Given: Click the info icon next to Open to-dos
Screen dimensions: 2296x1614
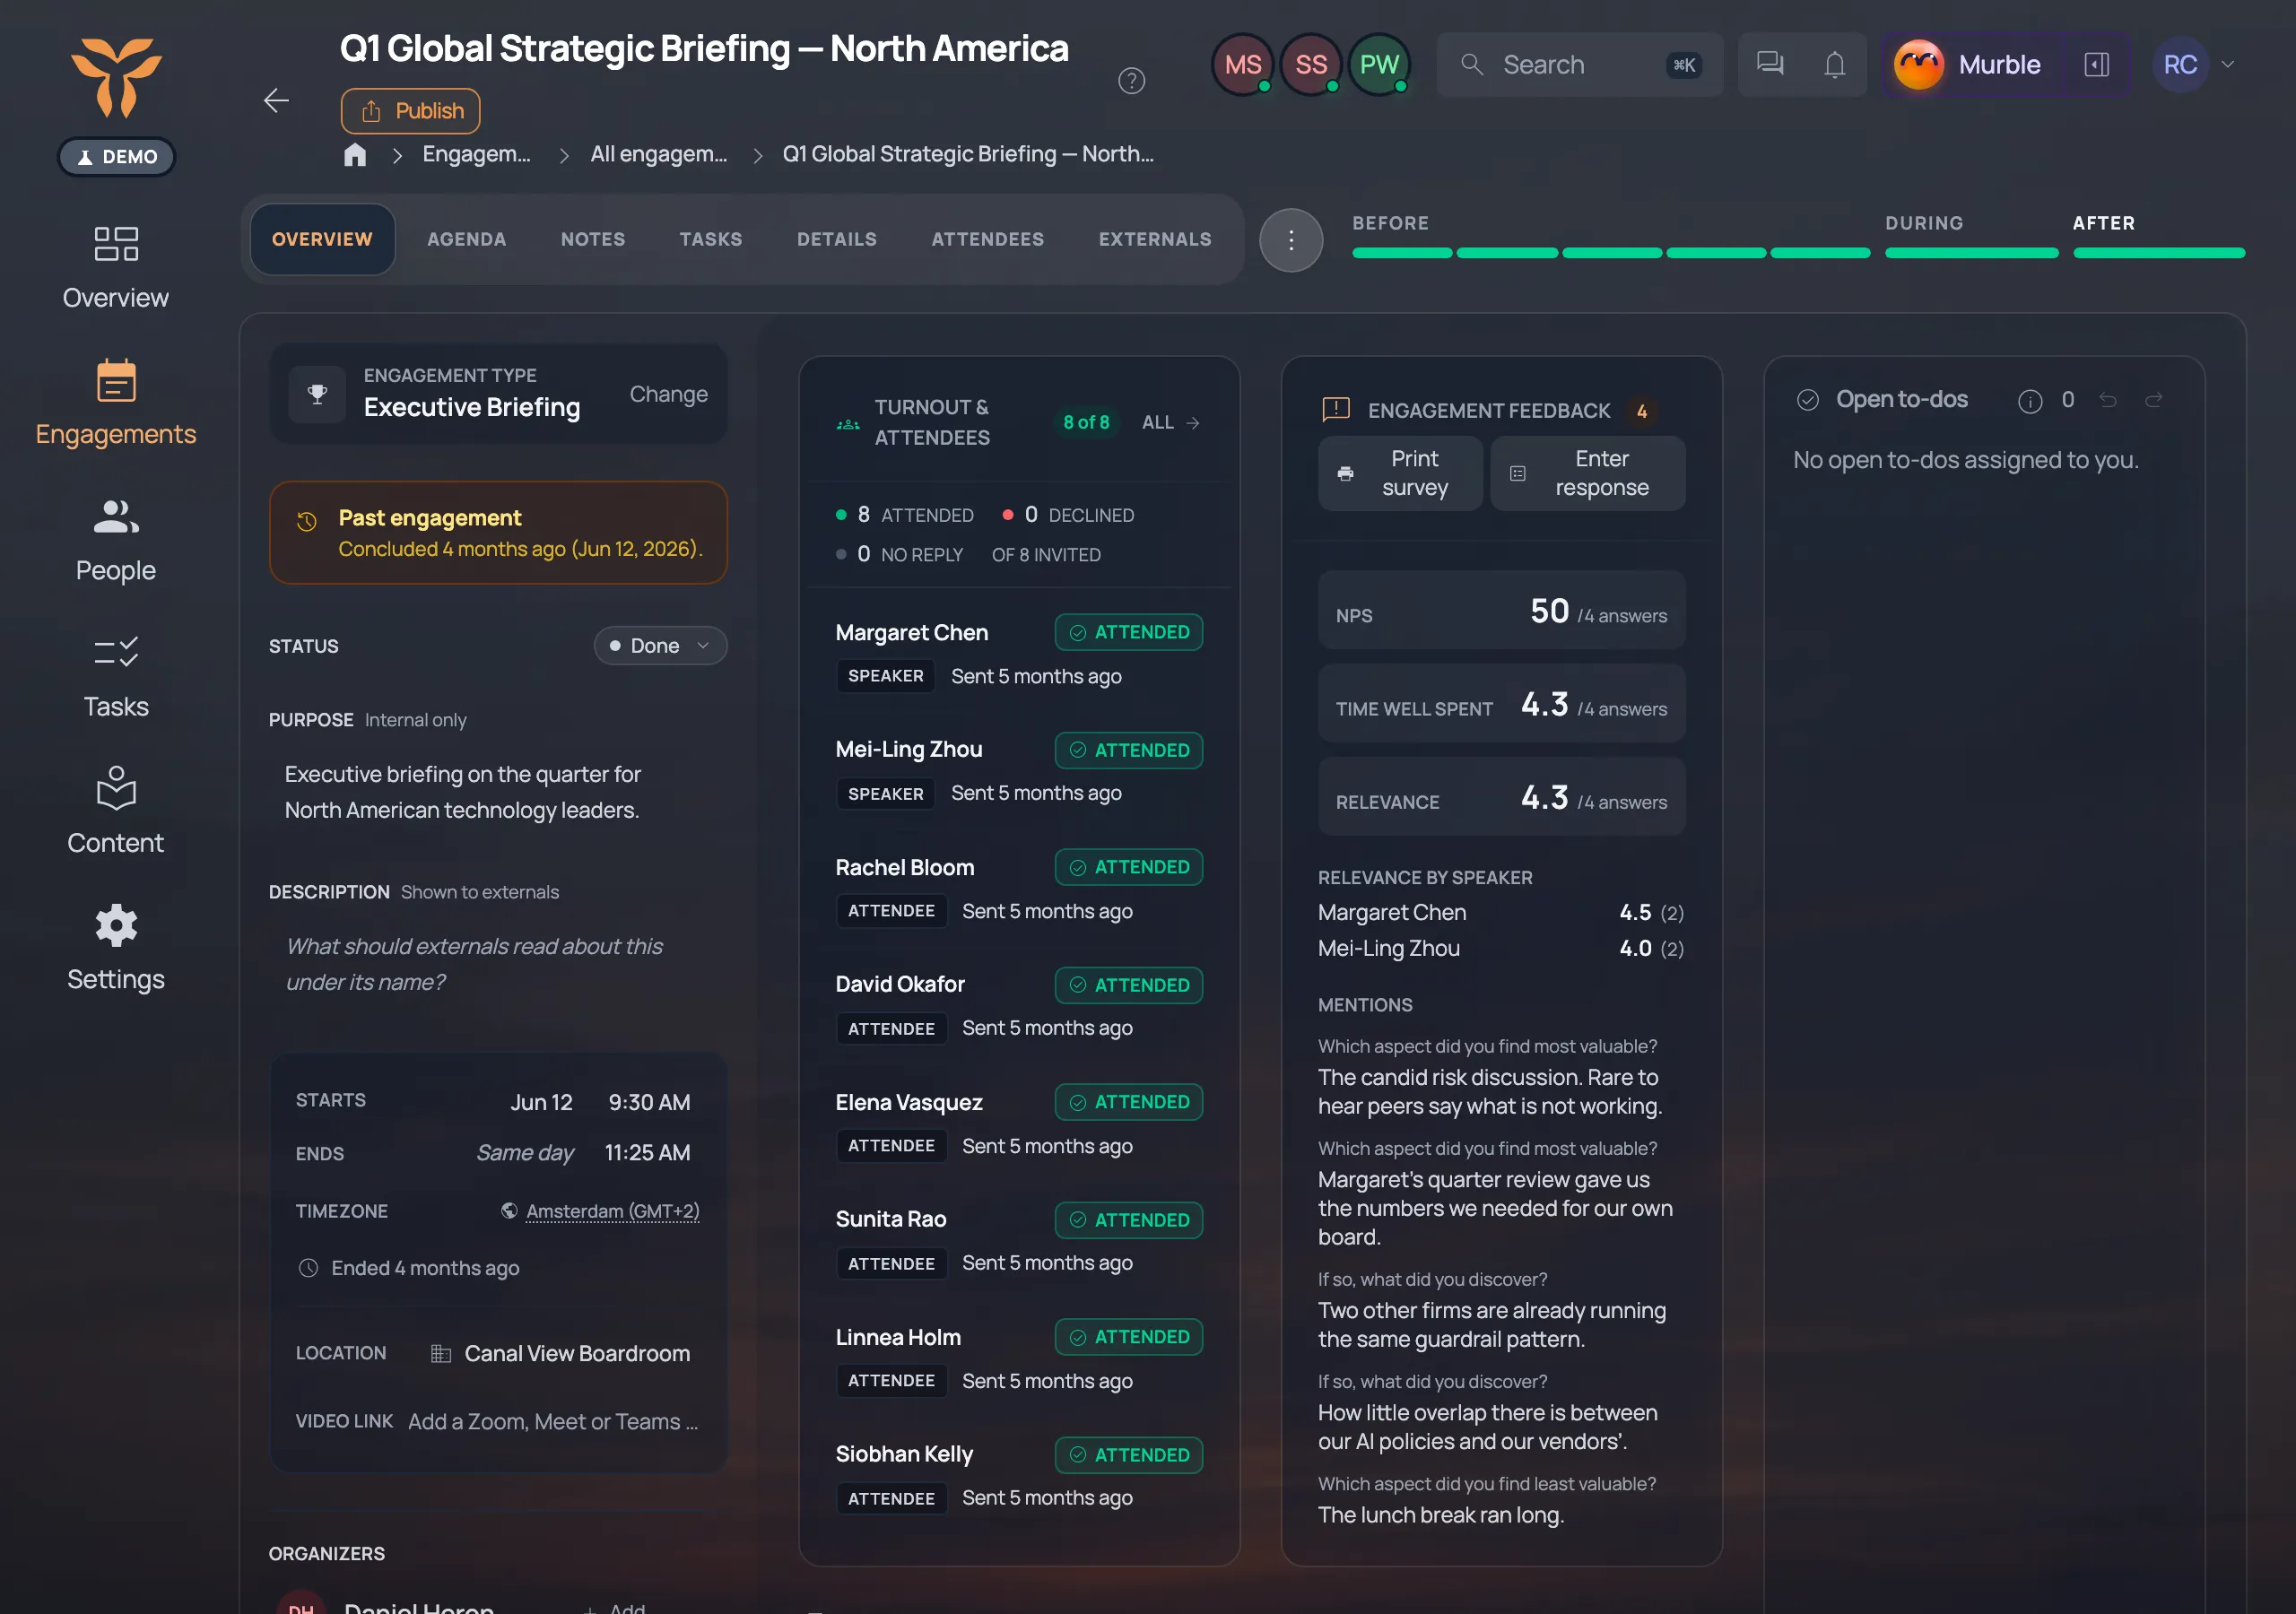Looking at the screenshot, I should 2030,401.
